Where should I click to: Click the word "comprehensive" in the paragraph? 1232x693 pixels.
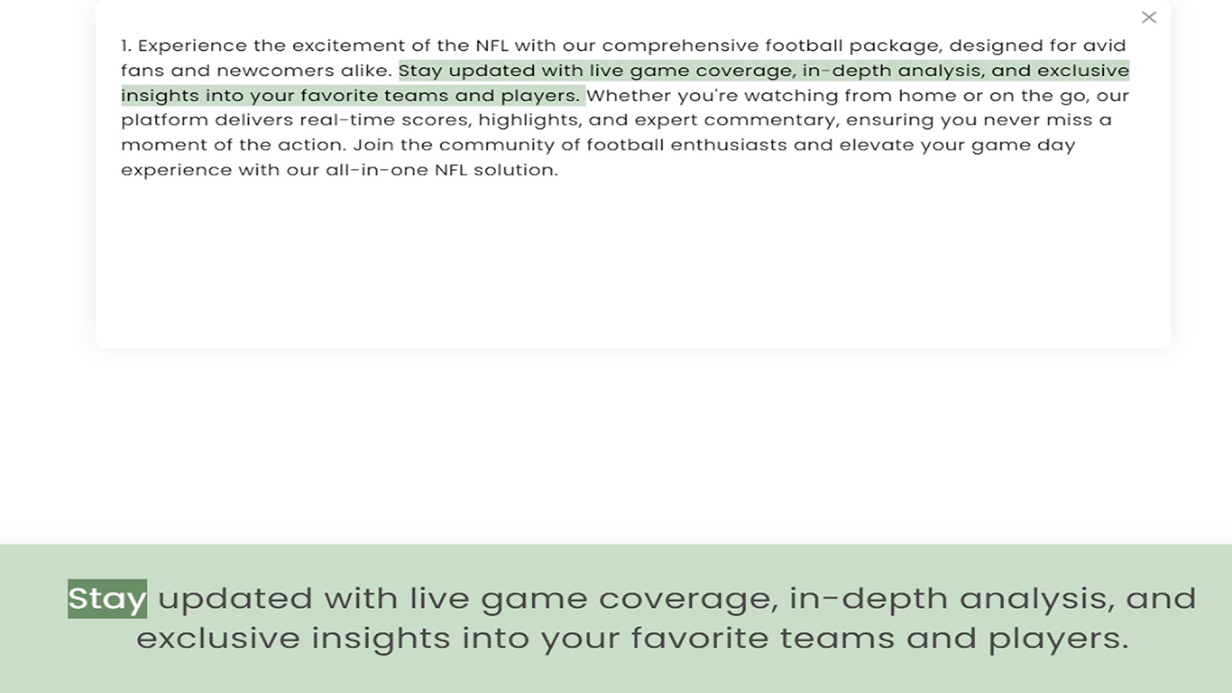point(680,46)
